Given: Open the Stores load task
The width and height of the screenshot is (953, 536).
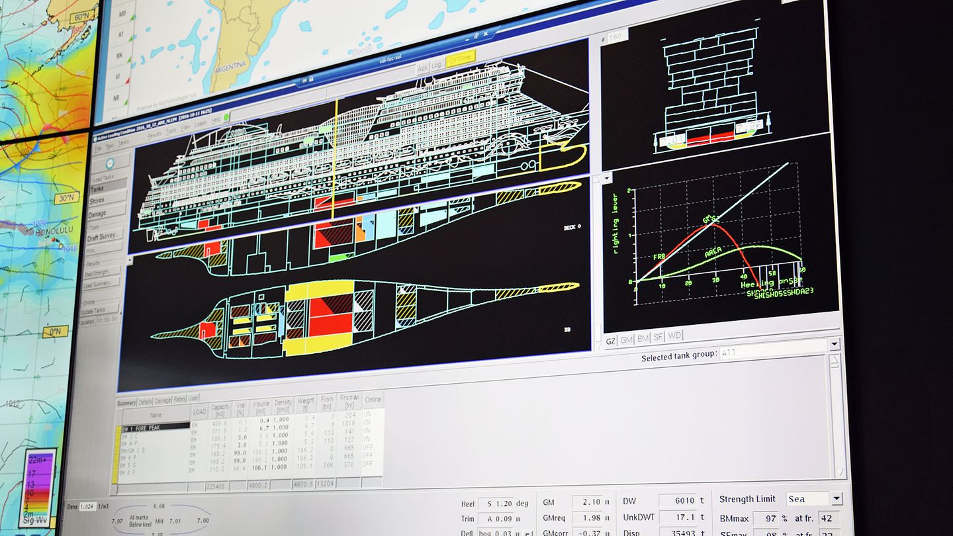Looking at the screenshot, I should (98, 201).
